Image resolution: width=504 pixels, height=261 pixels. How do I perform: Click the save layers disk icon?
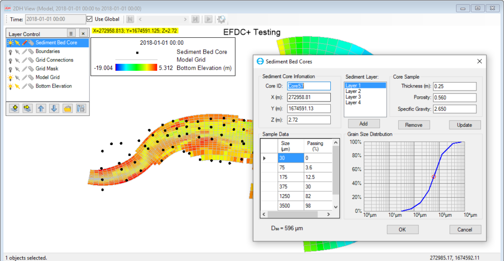point(80,108)
